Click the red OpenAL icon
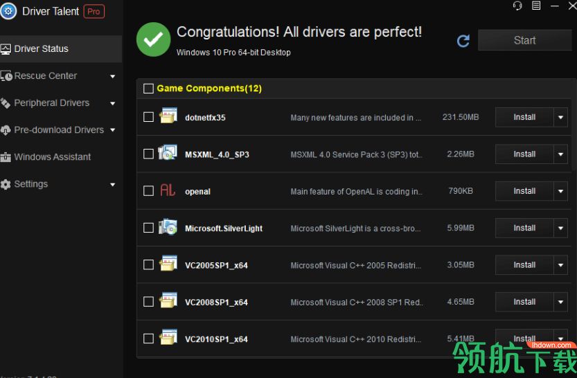Viewport: 577px width, 378px height. coord(168,190)
